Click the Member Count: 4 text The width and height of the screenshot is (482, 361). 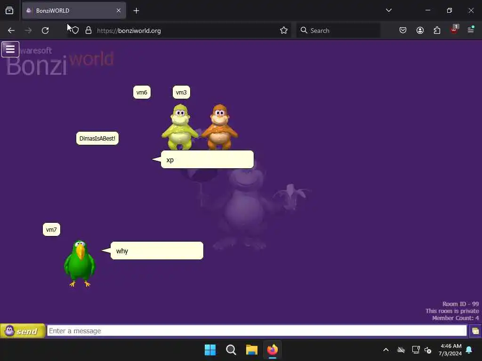tap(456, 318)
